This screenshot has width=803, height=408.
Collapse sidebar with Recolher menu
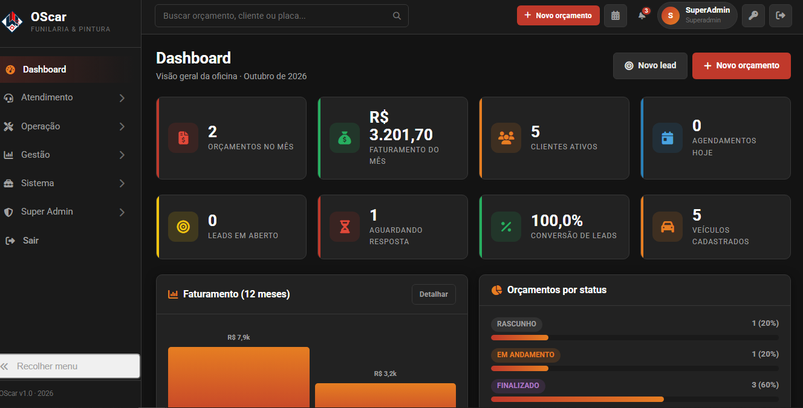70,366
